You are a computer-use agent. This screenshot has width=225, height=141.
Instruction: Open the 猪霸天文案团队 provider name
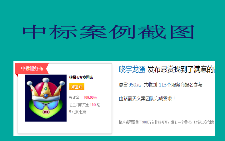click(81, 78)
